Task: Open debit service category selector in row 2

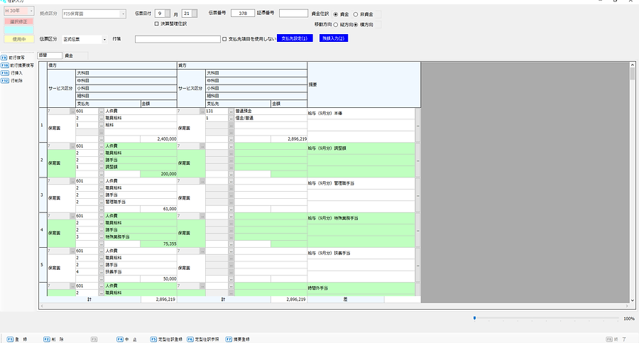Action: click(72, 146)
